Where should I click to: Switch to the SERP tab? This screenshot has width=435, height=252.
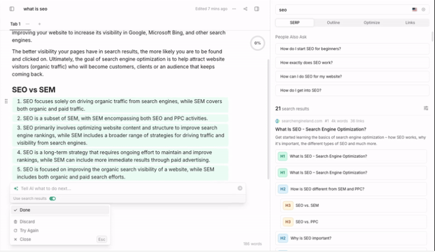point(295,23)
